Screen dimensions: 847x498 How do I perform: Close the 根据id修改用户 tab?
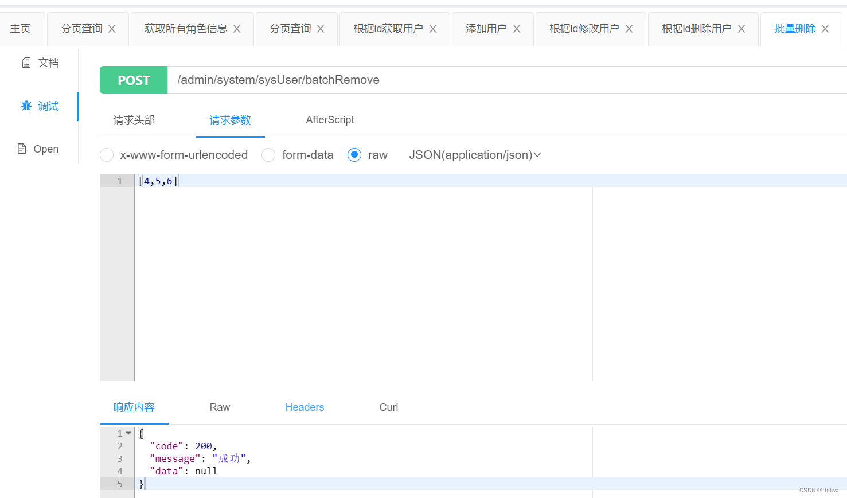point(629,29)
